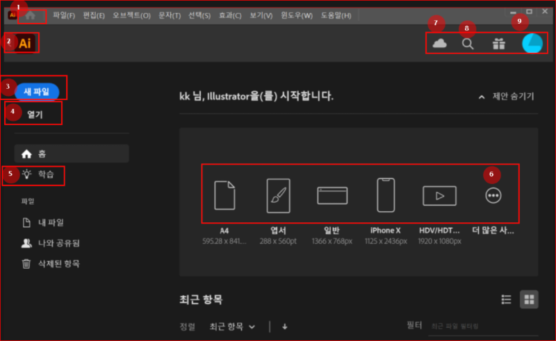Select the 일반 web preset icon
The image size is (556, 341).
pyautogui.click(x=332, y=196)
